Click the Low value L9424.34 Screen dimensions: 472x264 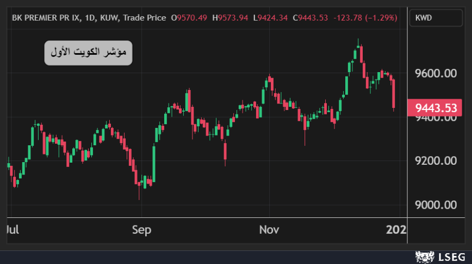click(x=272, y=18)
